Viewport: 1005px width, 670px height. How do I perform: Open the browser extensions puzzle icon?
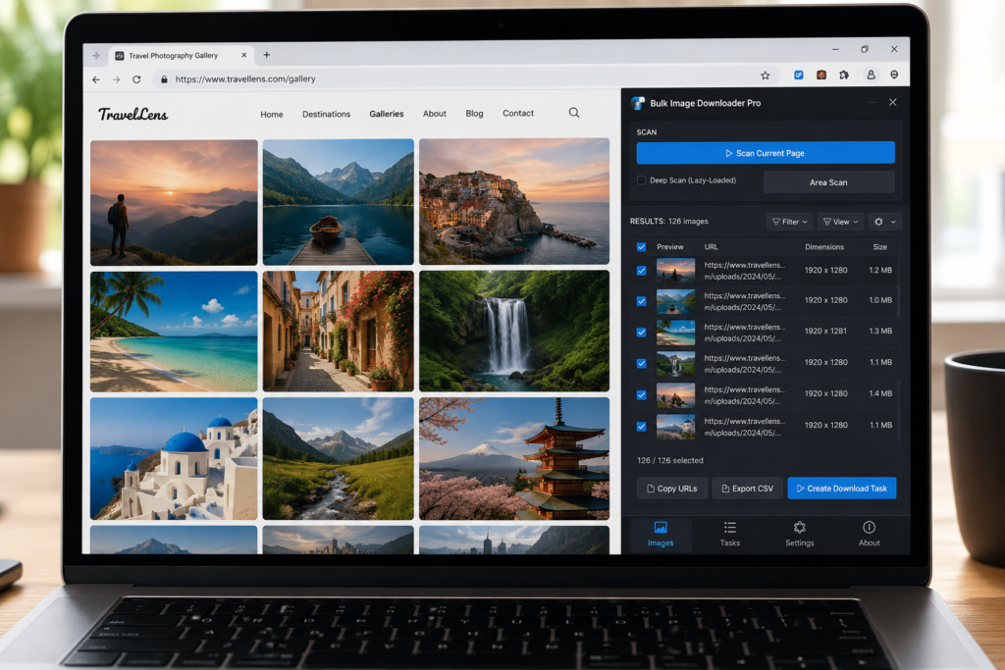844,75
